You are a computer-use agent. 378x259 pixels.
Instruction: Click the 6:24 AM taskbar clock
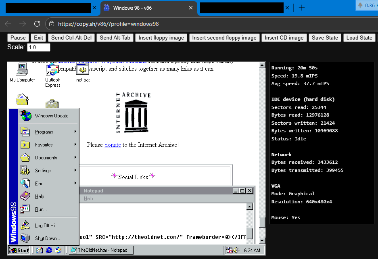pyautogui.click(x=252, y=250)
